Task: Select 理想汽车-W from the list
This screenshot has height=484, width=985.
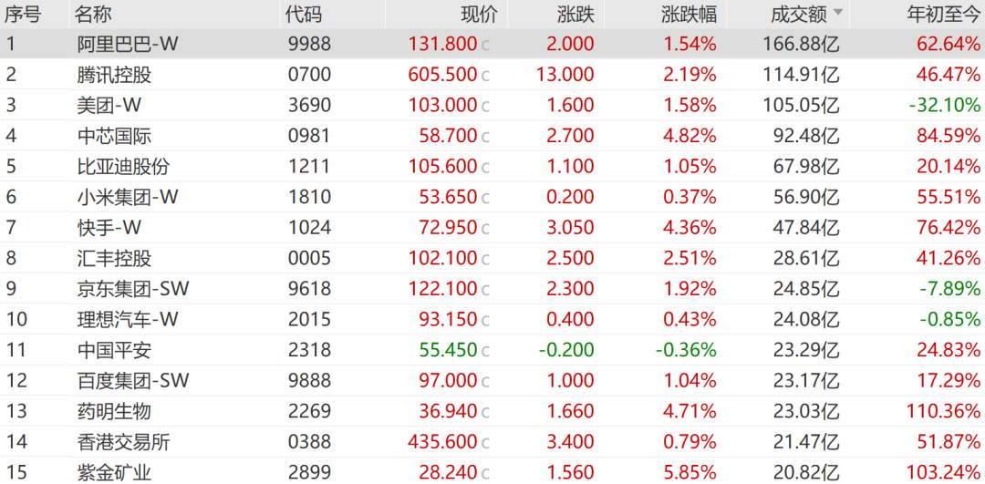Action: pos(493,320)
